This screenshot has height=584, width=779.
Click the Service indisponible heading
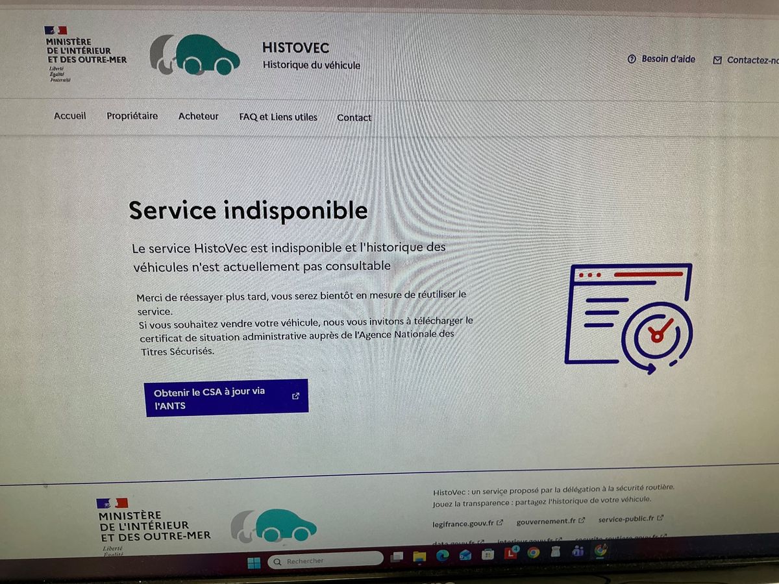[249, 211]
